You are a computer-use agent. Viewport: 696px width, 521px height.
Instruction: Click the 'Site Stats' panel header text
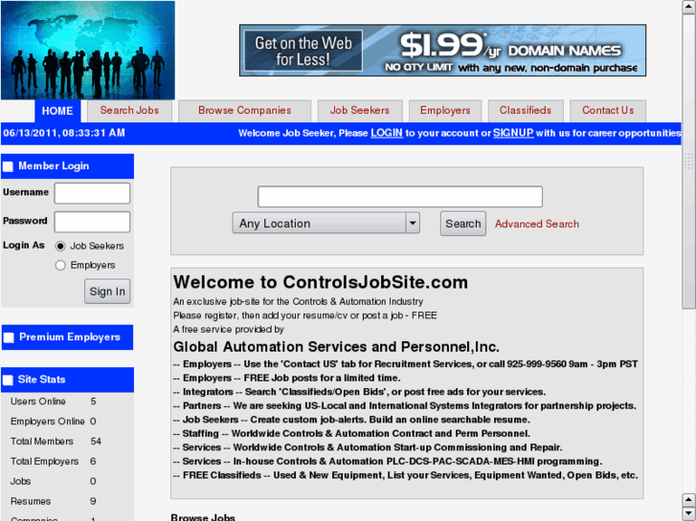click(42, 380)
